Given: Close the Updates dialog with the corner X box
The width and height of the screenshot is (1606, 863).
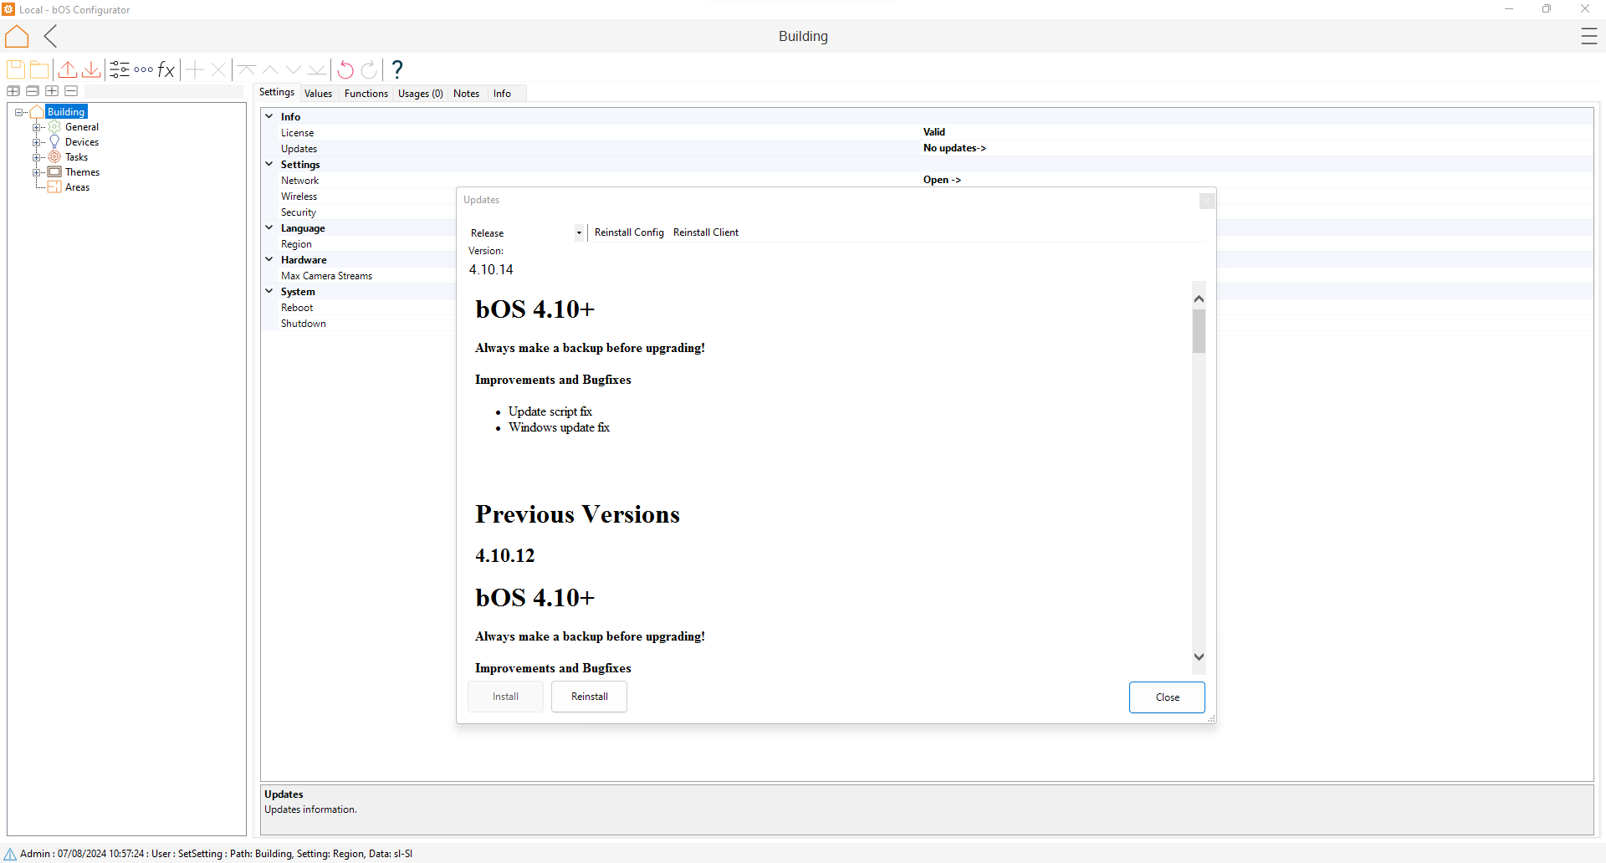Looking at the screenshot, I should coord(1207,201).
